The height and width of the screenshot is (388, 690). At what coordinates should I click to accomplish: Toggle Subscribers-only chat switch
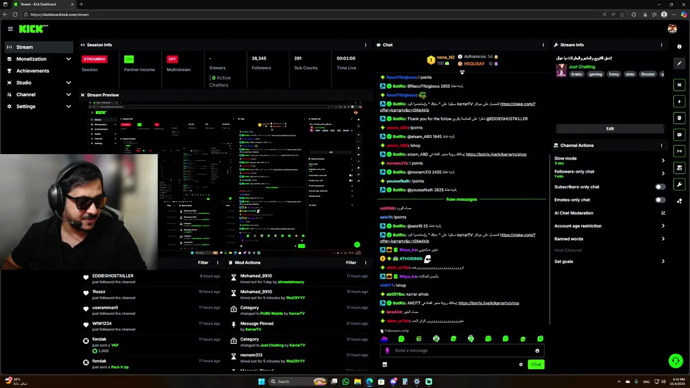tap(660, 187)
